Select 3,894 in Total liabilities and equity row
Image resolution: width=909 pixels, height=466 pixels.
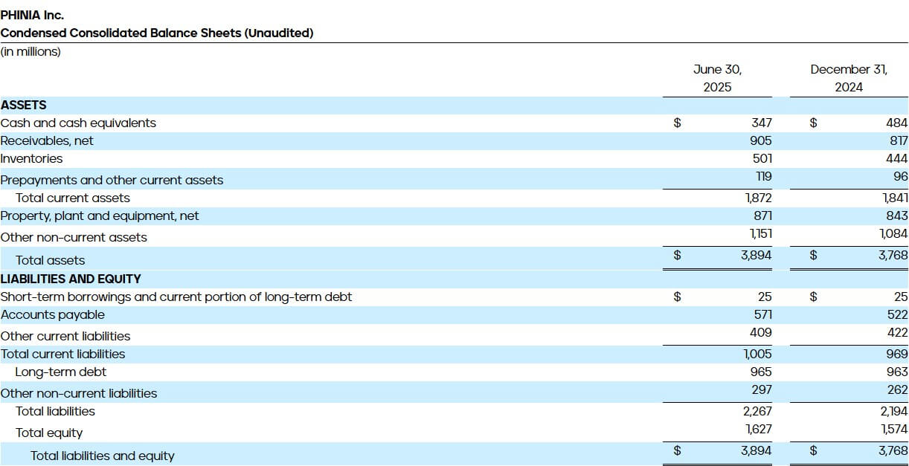tap(757, 450)
